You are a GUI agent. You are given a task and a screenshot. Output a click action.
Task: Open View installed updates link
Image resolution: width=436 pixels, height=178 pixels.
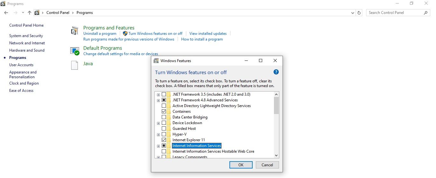pyautogui.click(x=208, y=34)
